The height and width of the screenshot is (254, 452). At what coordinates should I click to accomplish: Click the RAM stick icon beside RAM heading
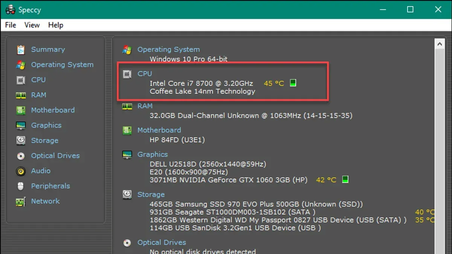(x=127, y=106)
